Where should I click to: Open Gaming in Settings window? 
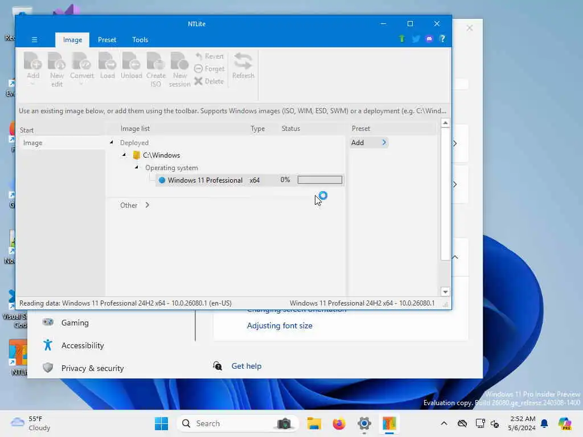tap(75, 323)
